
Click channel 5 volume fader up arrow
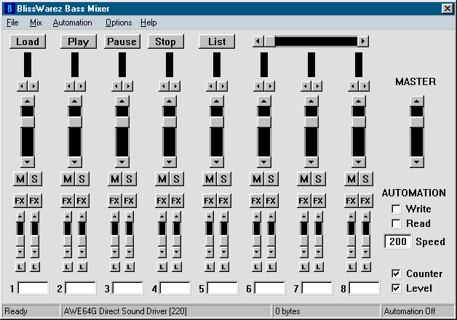point(217,101)
